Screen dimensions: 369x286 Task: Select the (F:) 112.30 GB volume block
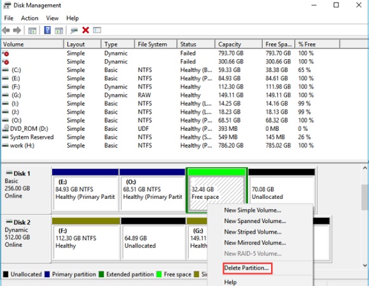point(86,239)
